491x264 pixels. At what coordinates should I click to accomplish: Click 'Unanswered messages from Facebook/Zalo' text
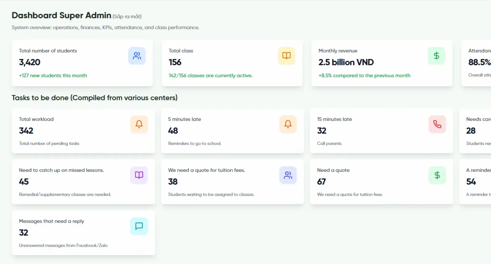click(x=63, y=245)
